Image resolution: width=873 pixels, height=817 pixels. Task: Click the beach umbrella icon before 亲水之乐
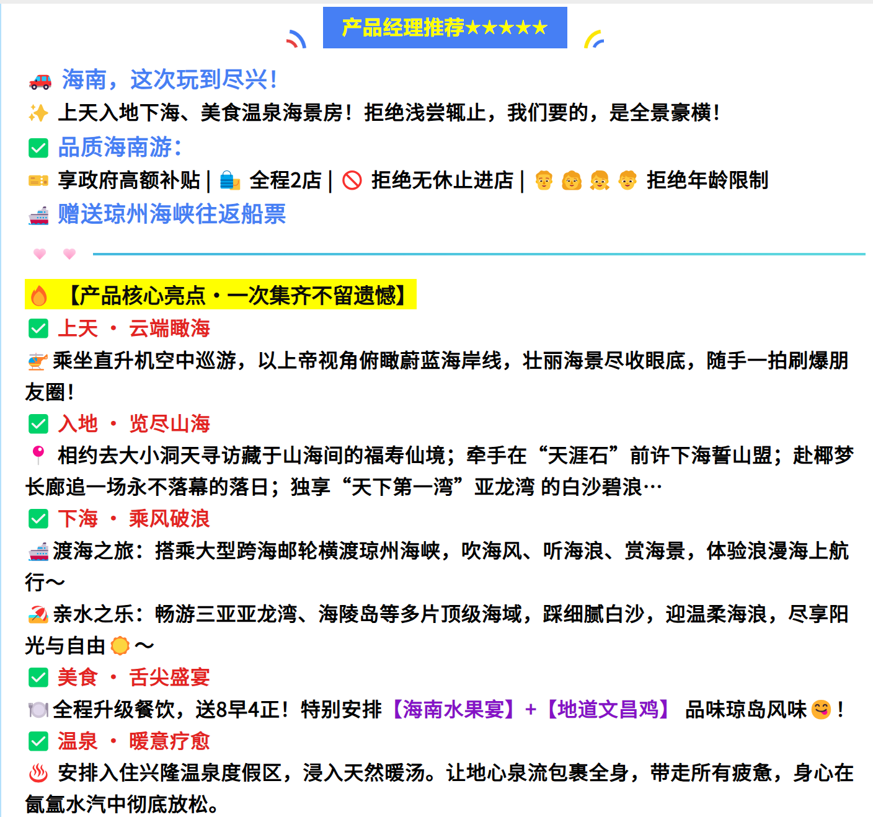(38, 615)
